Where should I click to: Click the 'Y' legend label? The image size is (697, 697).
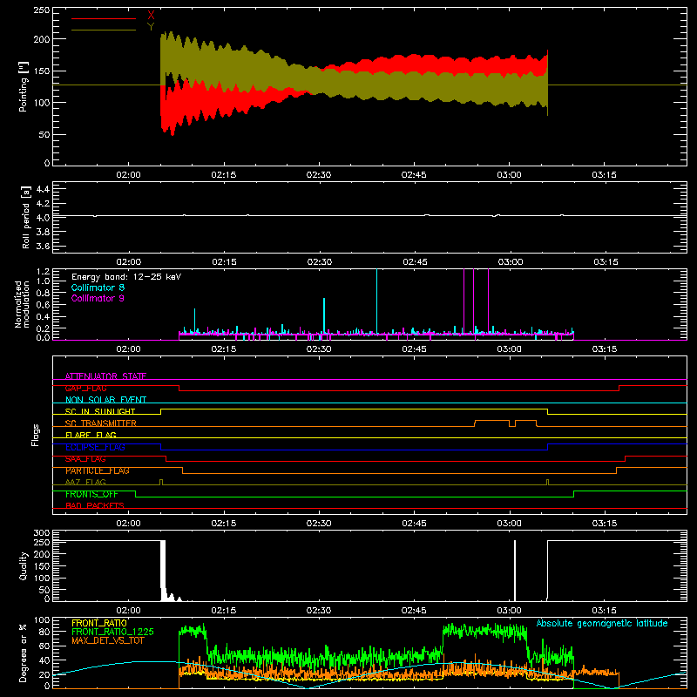coord(151,27)
